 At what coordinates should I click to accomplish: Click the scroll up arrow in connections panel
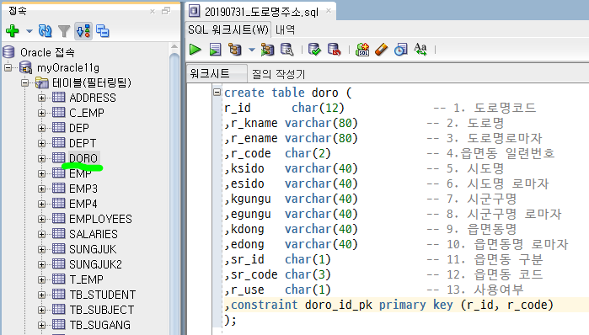click(174, 46)
